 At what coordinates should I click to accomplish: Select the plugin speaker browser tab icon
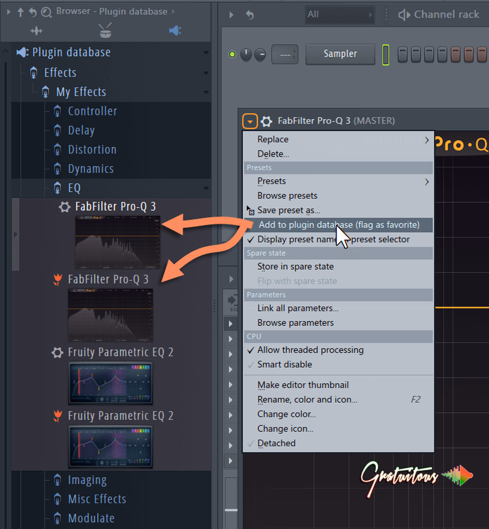pos(175,31)
